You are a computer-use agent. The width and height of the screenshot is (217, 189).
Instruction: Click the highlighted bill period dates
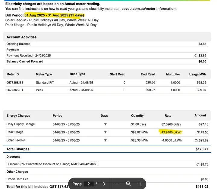click(54, 15)
